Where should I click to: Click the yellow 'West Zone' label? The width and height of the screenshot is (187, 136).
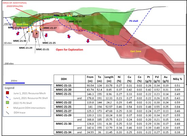pos(22,24)
